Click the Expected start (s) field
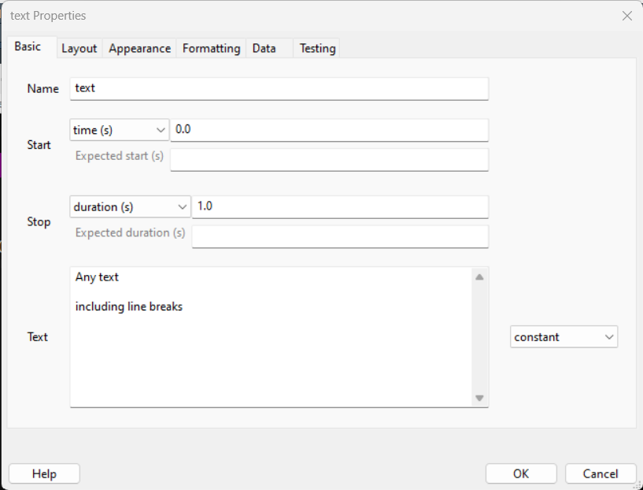The width and height of the screenshot is (643, 490). [x=329, y=160]
